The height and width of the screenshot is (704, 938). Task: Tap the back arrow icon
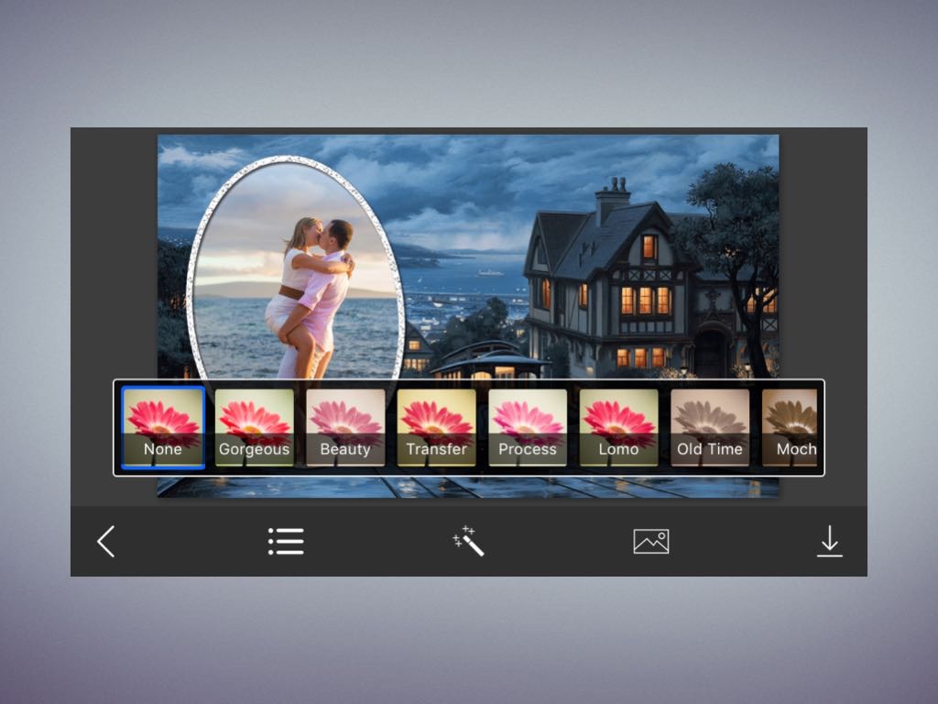(106, 542)
